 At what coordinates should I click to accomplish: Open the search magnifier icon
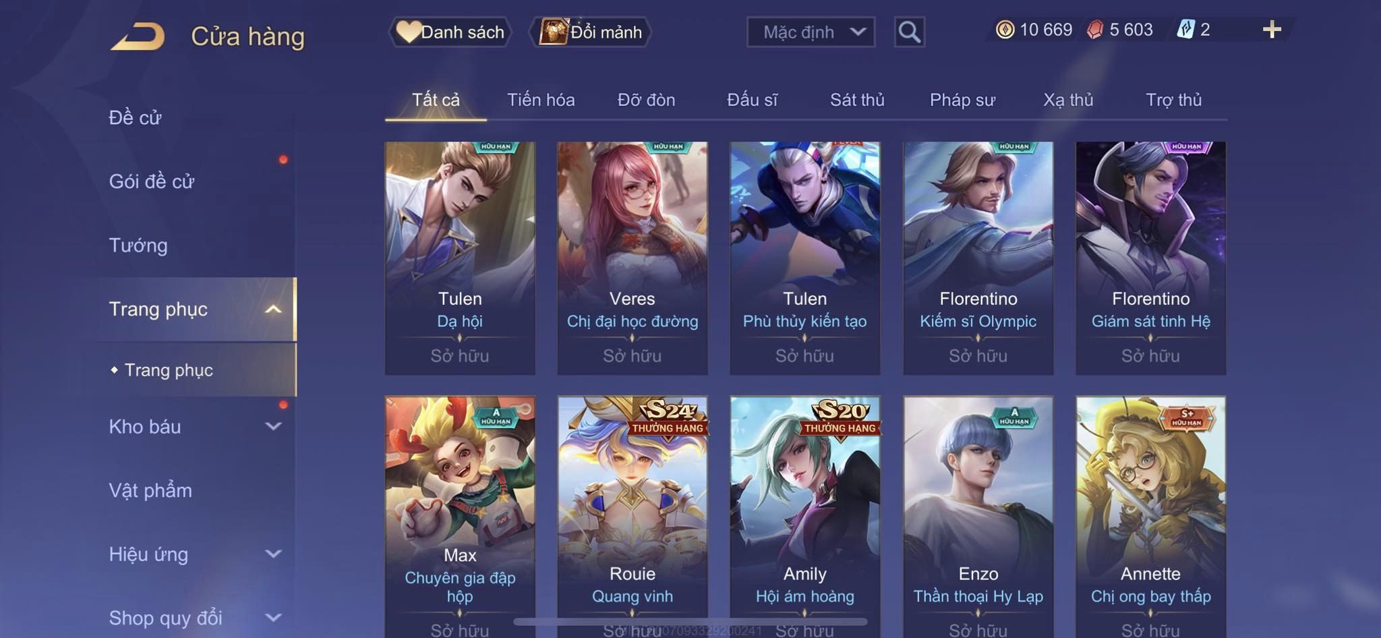(909, 32)
